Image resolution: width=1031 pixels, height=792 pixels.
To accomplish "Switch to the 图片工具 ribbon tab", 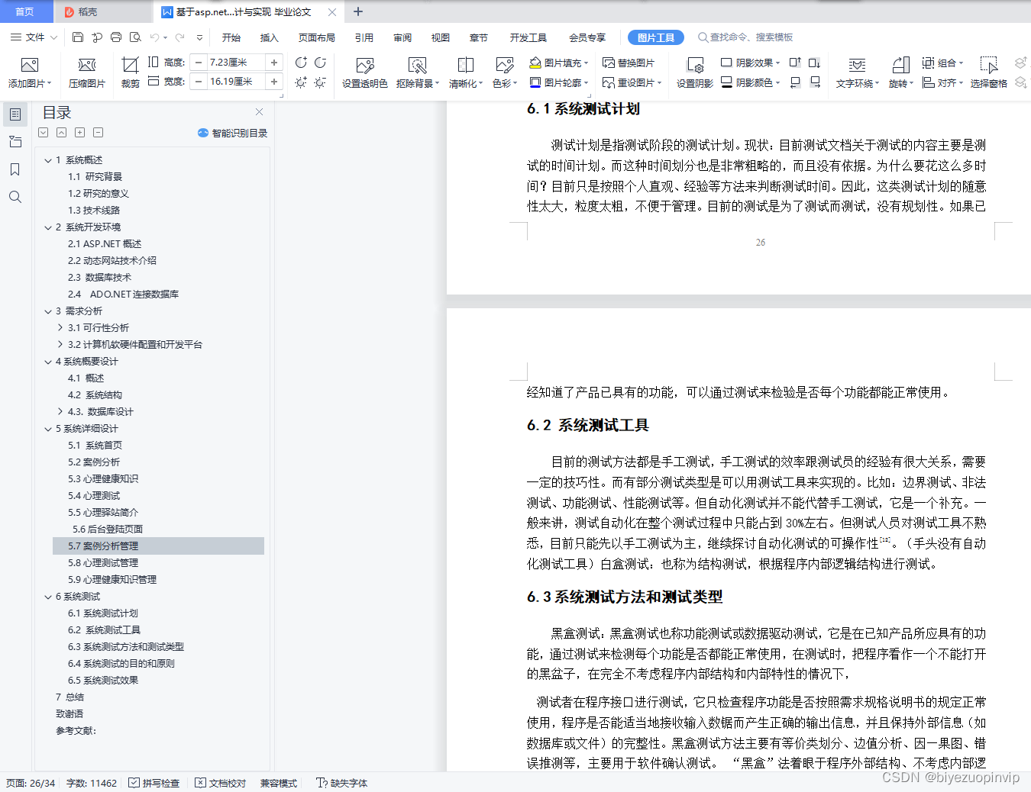I will pyautogui.click(x=655, y=37).
